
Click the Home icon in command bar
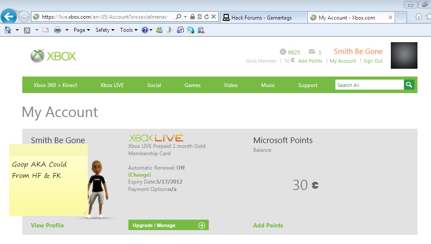point(8,30)
